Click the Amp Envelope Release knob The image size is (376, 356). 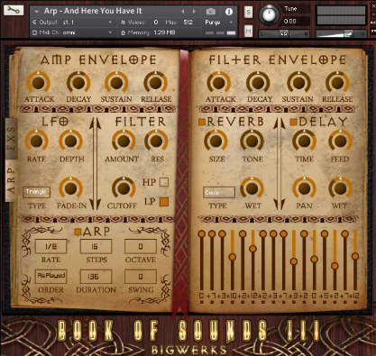(x=156, y=82)
